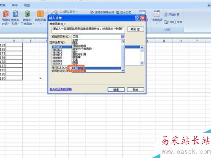The image size is (211, 158).
Task: Click category list scroll up arrow
Action: (123, 41)
